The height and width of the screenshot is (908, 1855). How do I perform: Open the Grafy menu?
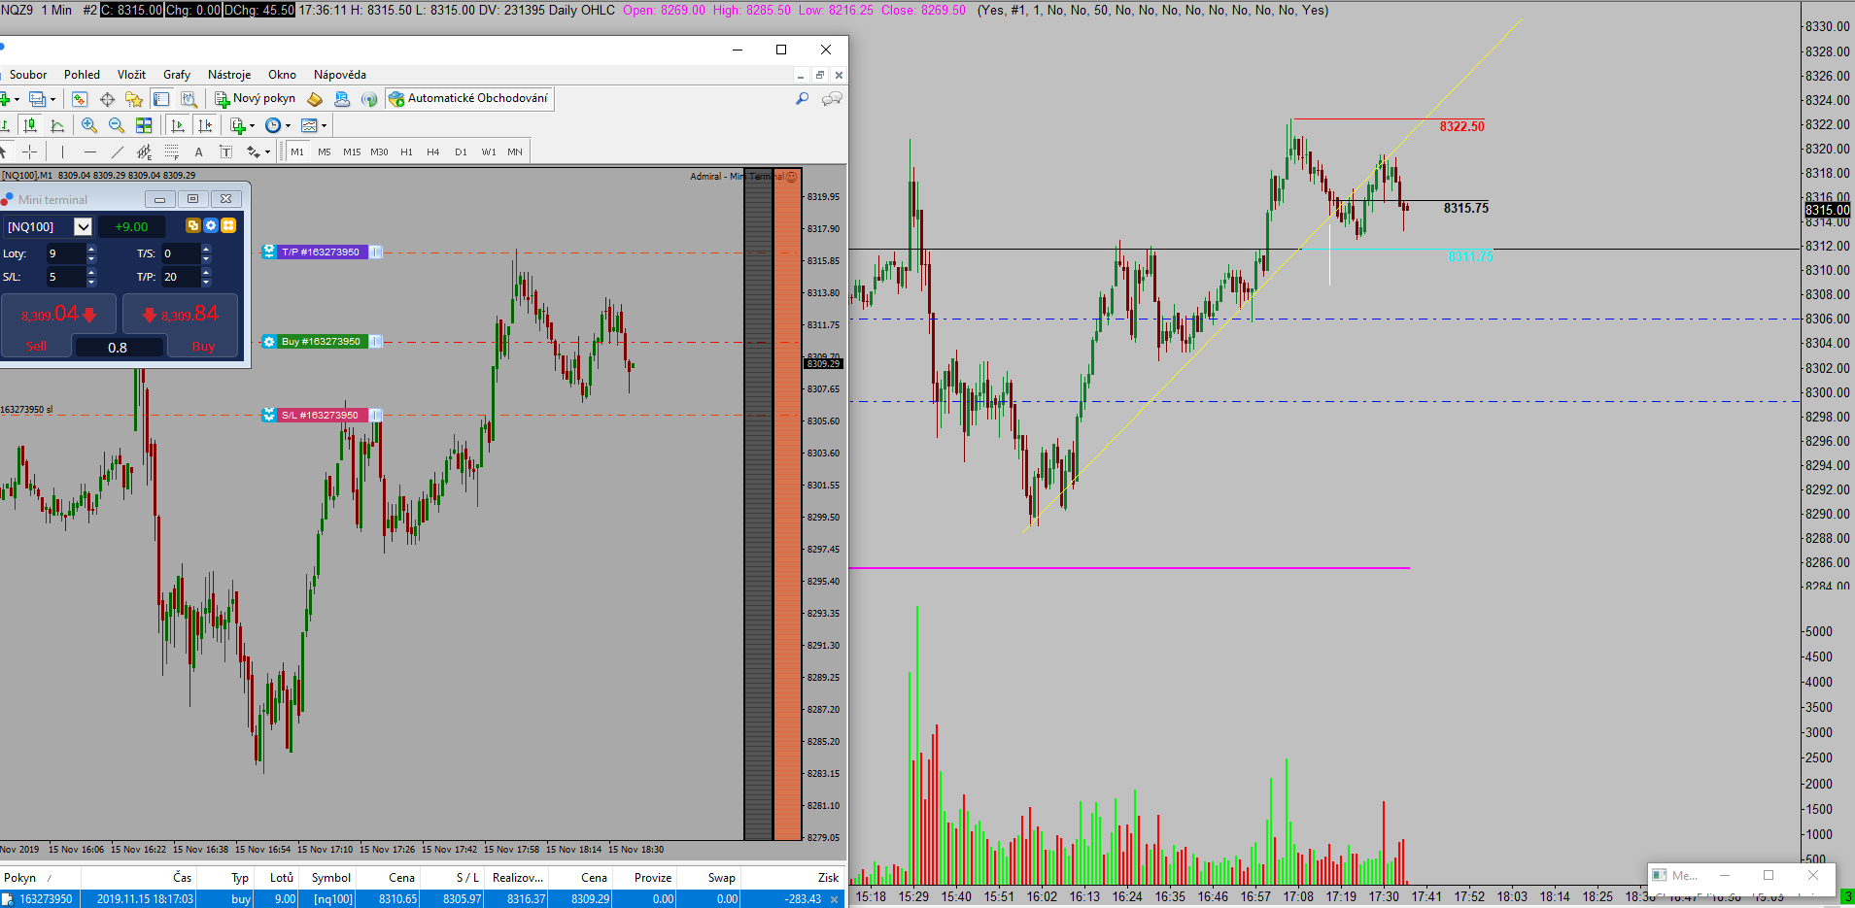click(x=177, y=75)
